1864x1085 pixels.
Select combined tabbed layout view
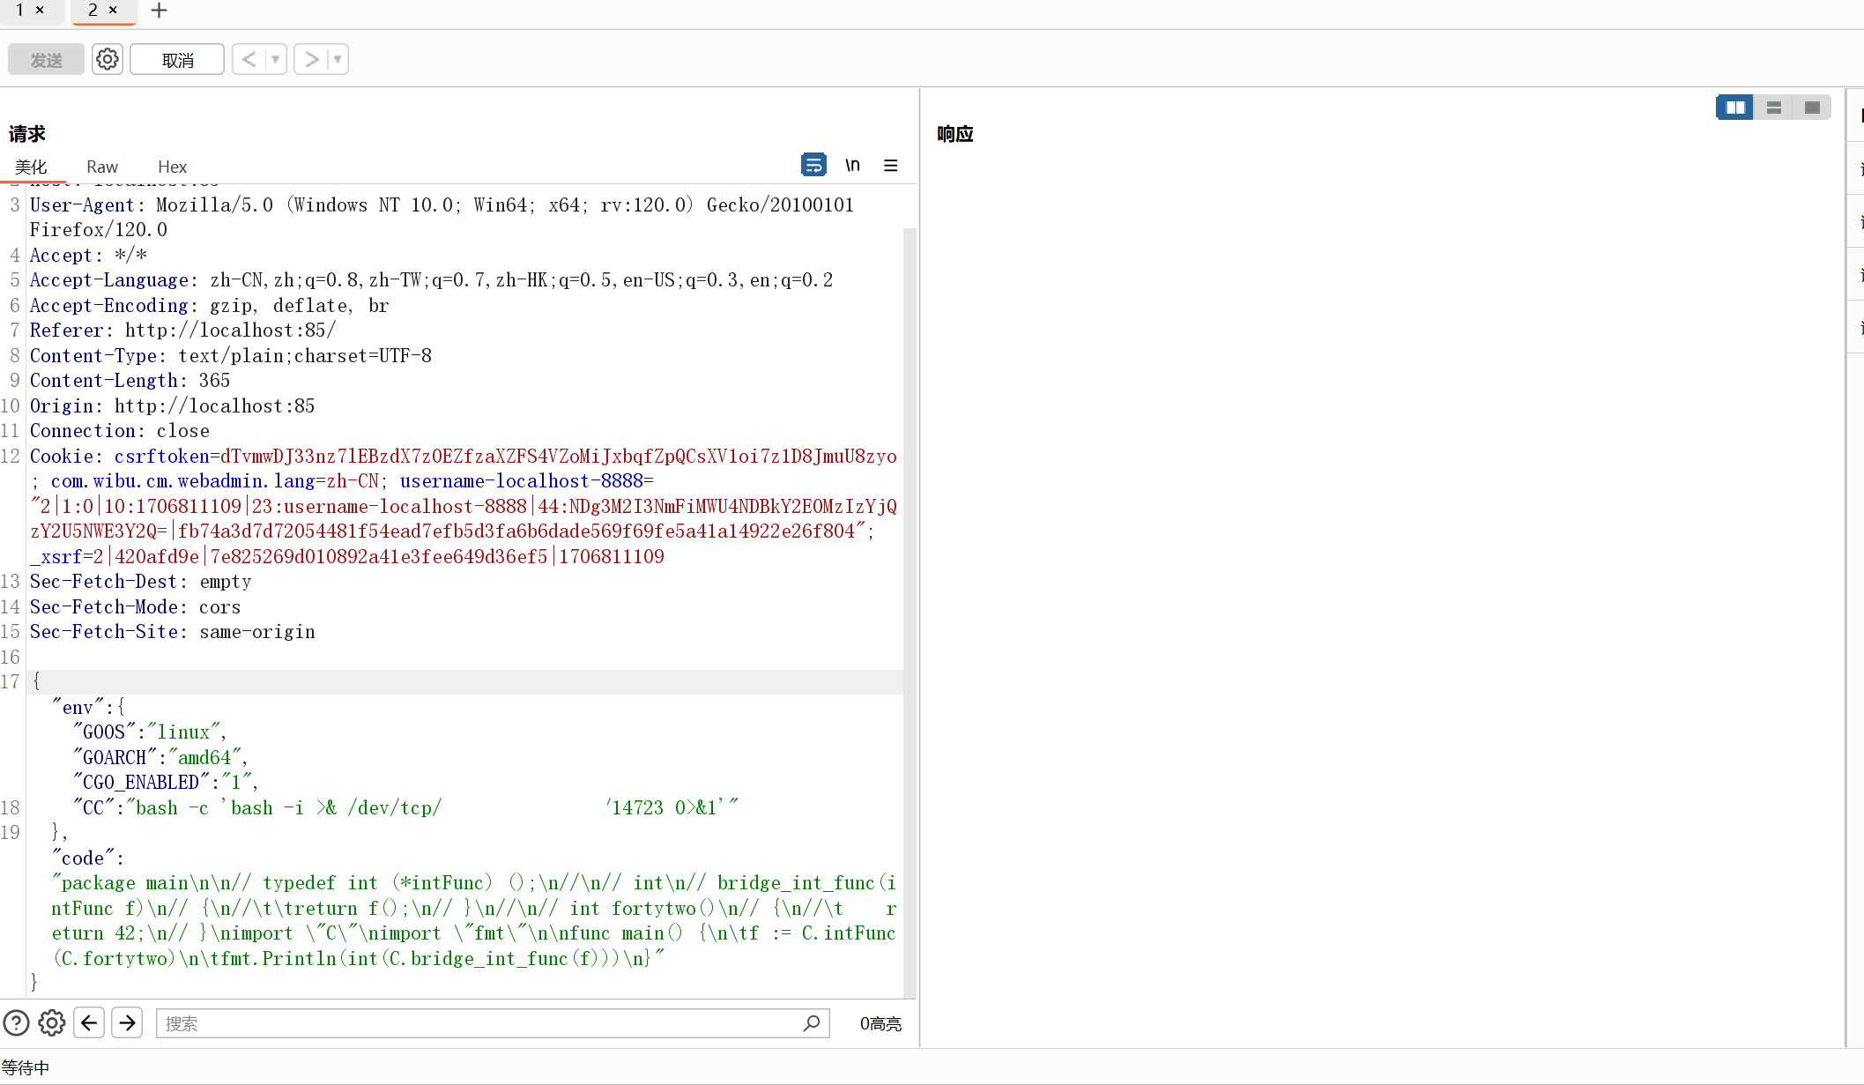click(x=1812, y=108)
